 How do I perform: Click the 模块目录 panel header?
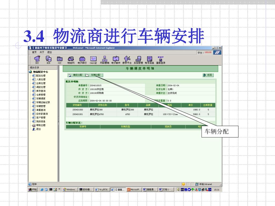[43, 68]
